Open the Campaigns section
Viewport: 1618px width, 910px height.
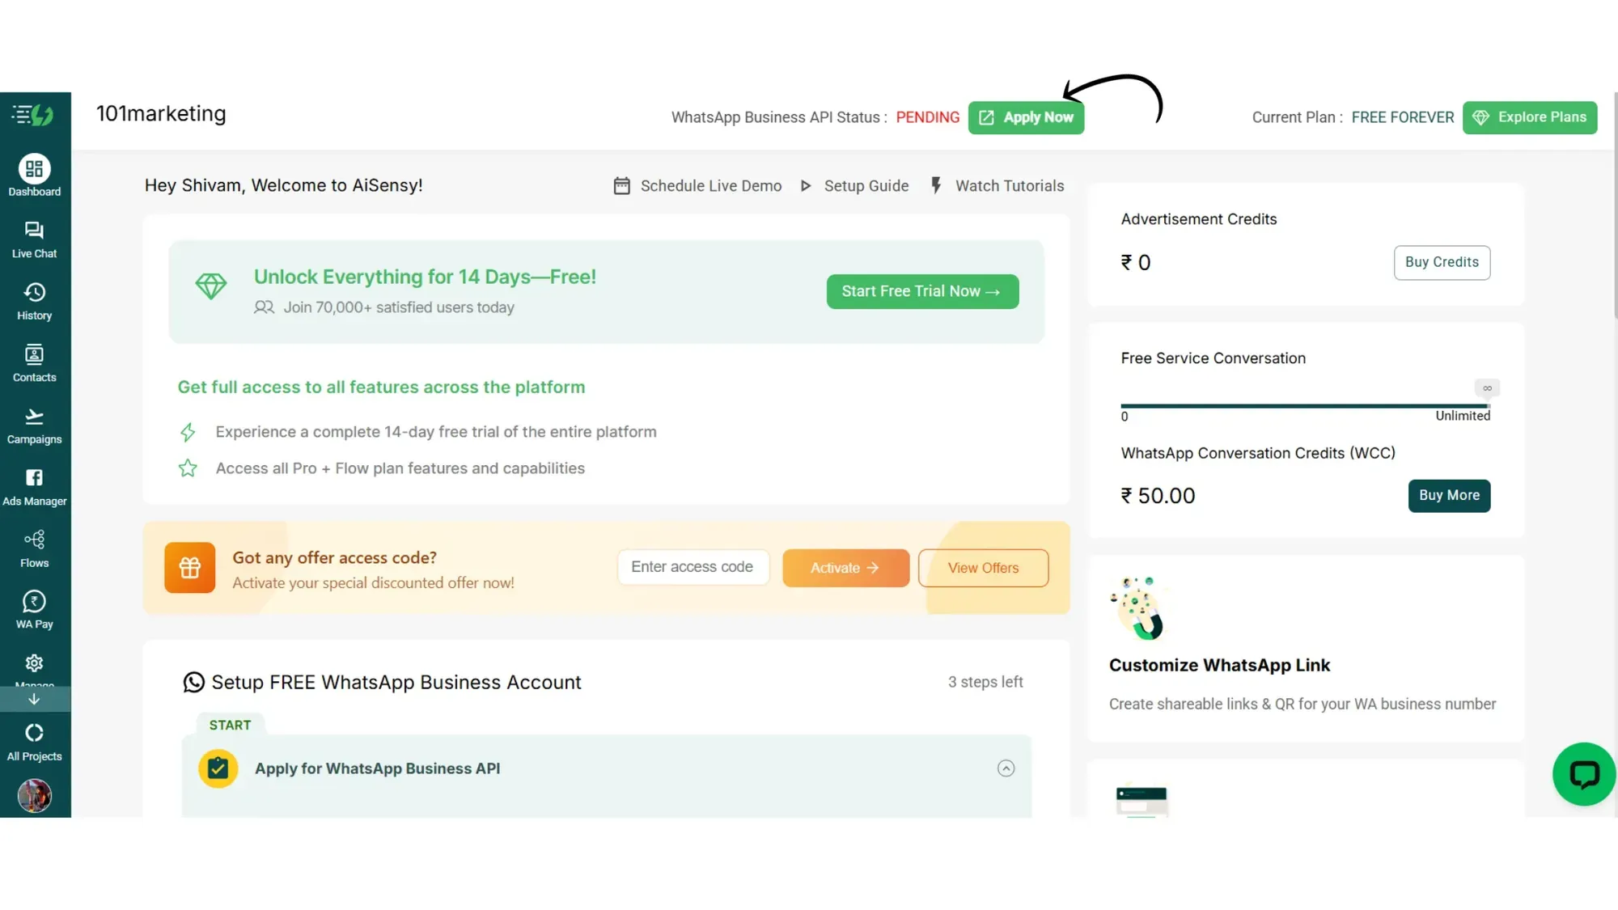[x=34, y=425]
